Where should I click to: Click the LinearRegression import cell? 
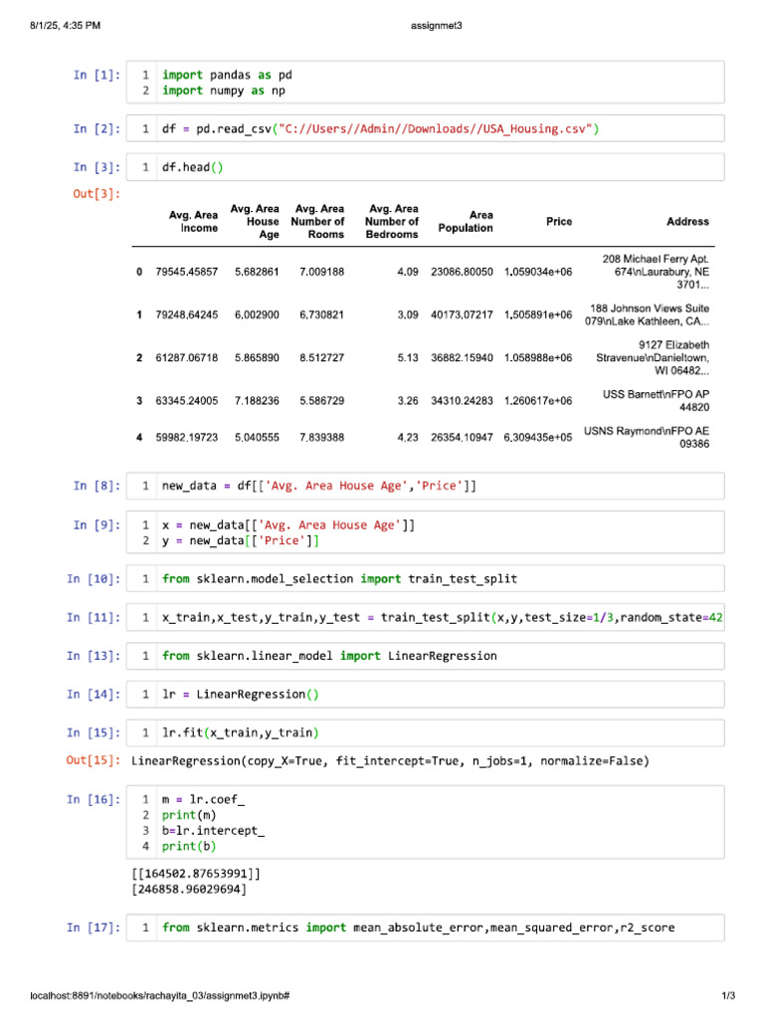[x=426, y=656]
